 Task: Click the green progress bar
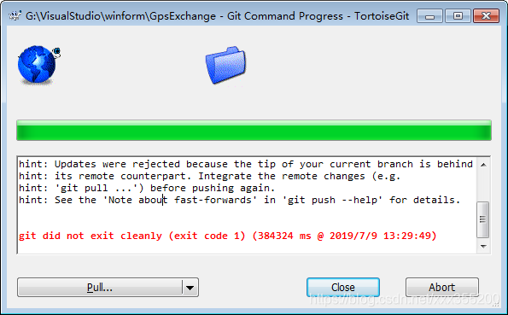[x=254, y=131]
